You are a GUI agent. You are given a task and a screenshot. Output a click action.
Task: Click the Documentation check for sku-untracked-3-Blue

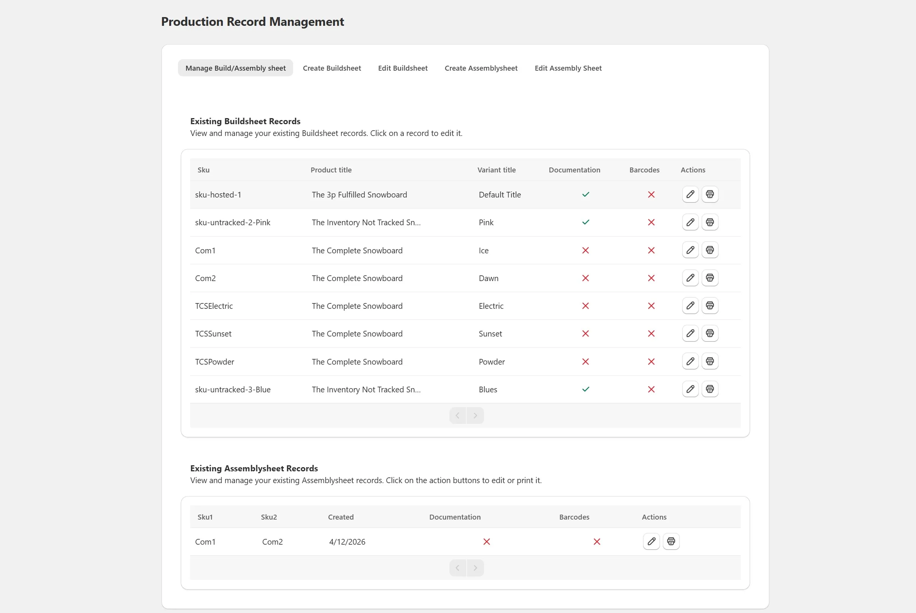click(x=585, y=389)
